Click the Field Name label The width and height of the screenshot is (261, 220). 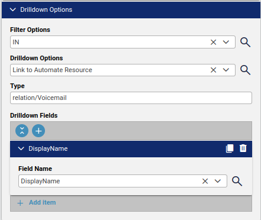(35, 169)
